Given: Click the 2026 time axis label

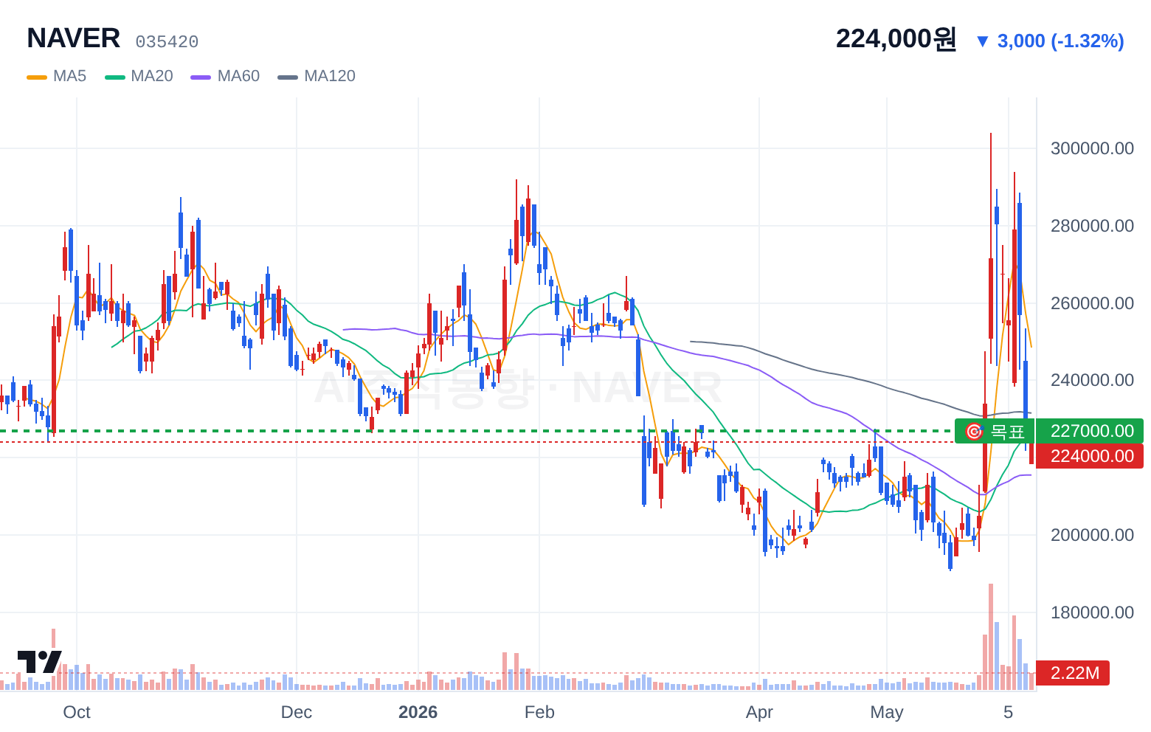Looking at the screenshot, I should pos(418,712).
